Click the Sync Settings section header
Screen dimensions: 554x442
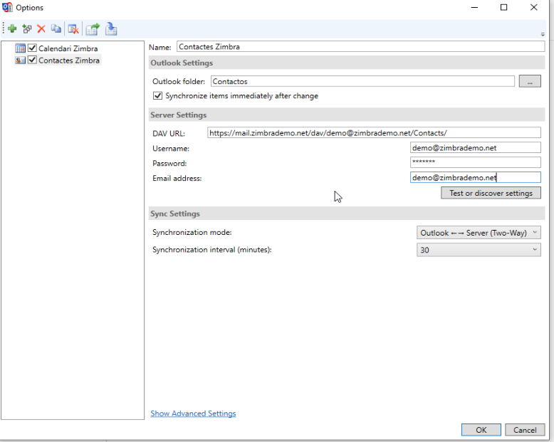[347, 214]
